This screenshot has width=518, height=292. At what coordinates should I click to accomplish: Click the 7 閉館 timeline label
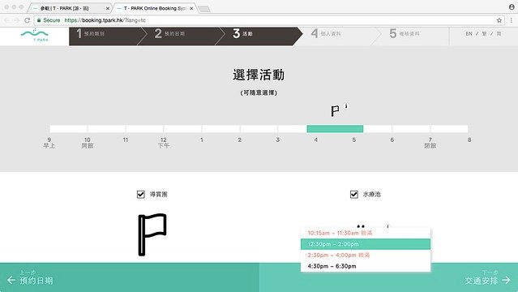[430, 143]
